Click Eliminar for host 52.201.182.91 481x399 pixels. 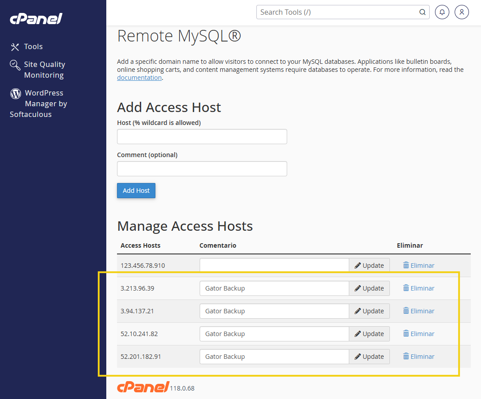[419, 357]
